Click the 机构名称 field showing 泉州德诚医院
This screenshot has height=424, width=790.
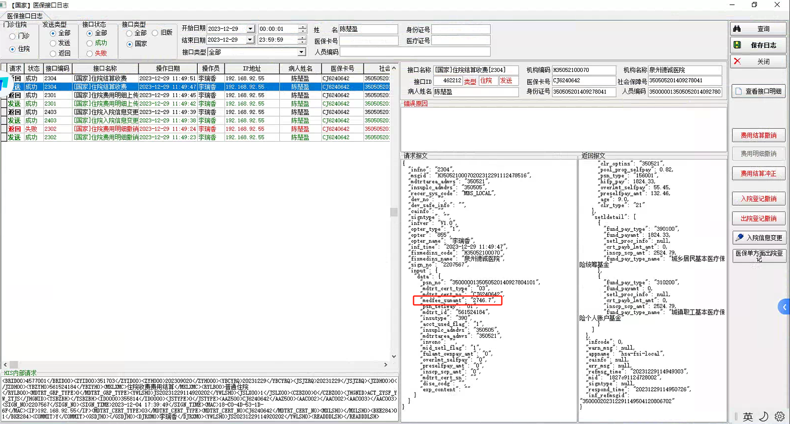(685, 70)
